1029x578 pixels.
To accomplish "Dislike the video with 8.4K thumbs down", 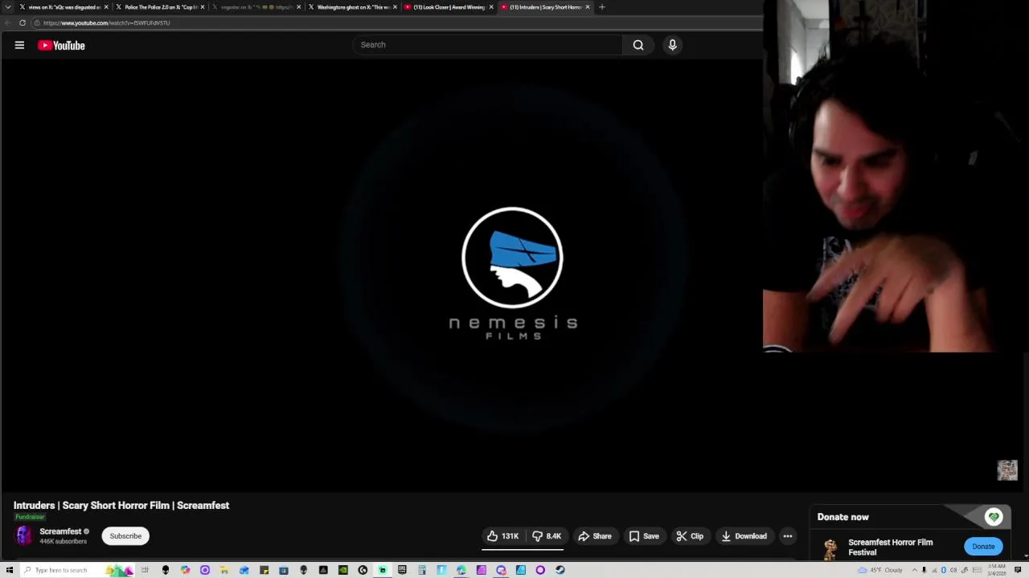I will click(x=546, y=536).
